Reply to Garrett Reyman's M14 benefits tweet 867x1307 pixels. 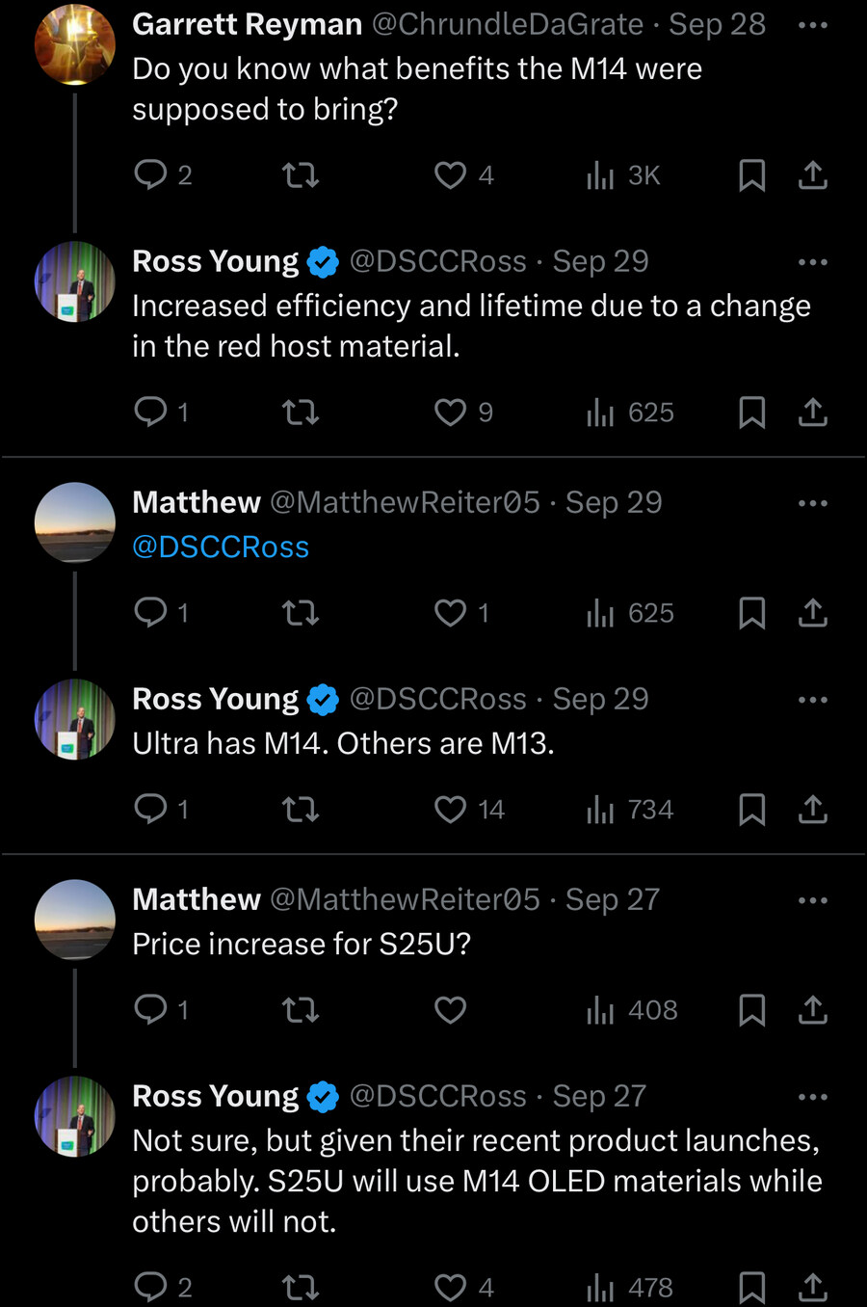[x=150, y=174]
